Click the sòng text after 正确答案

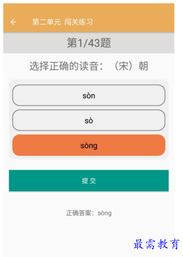point(105,213)
